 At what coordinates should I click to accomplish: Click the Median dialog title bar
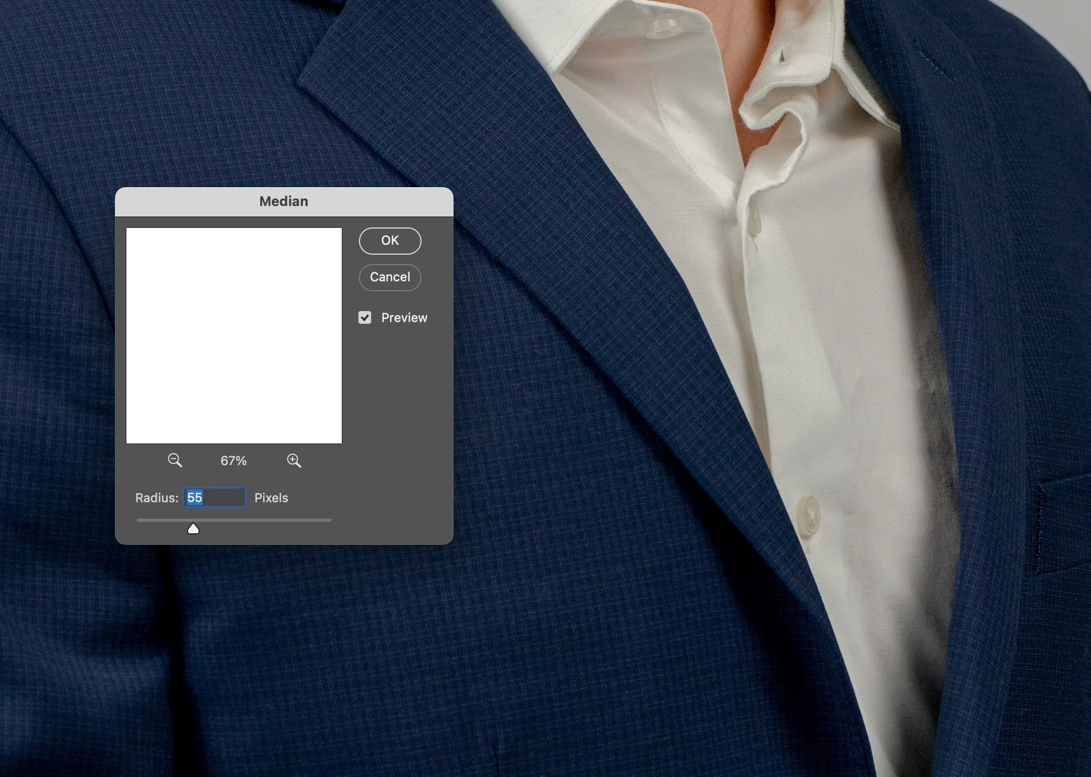284,201
